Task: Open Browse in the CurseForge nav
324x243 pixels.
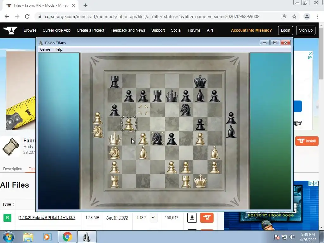Action: (30, 30)
